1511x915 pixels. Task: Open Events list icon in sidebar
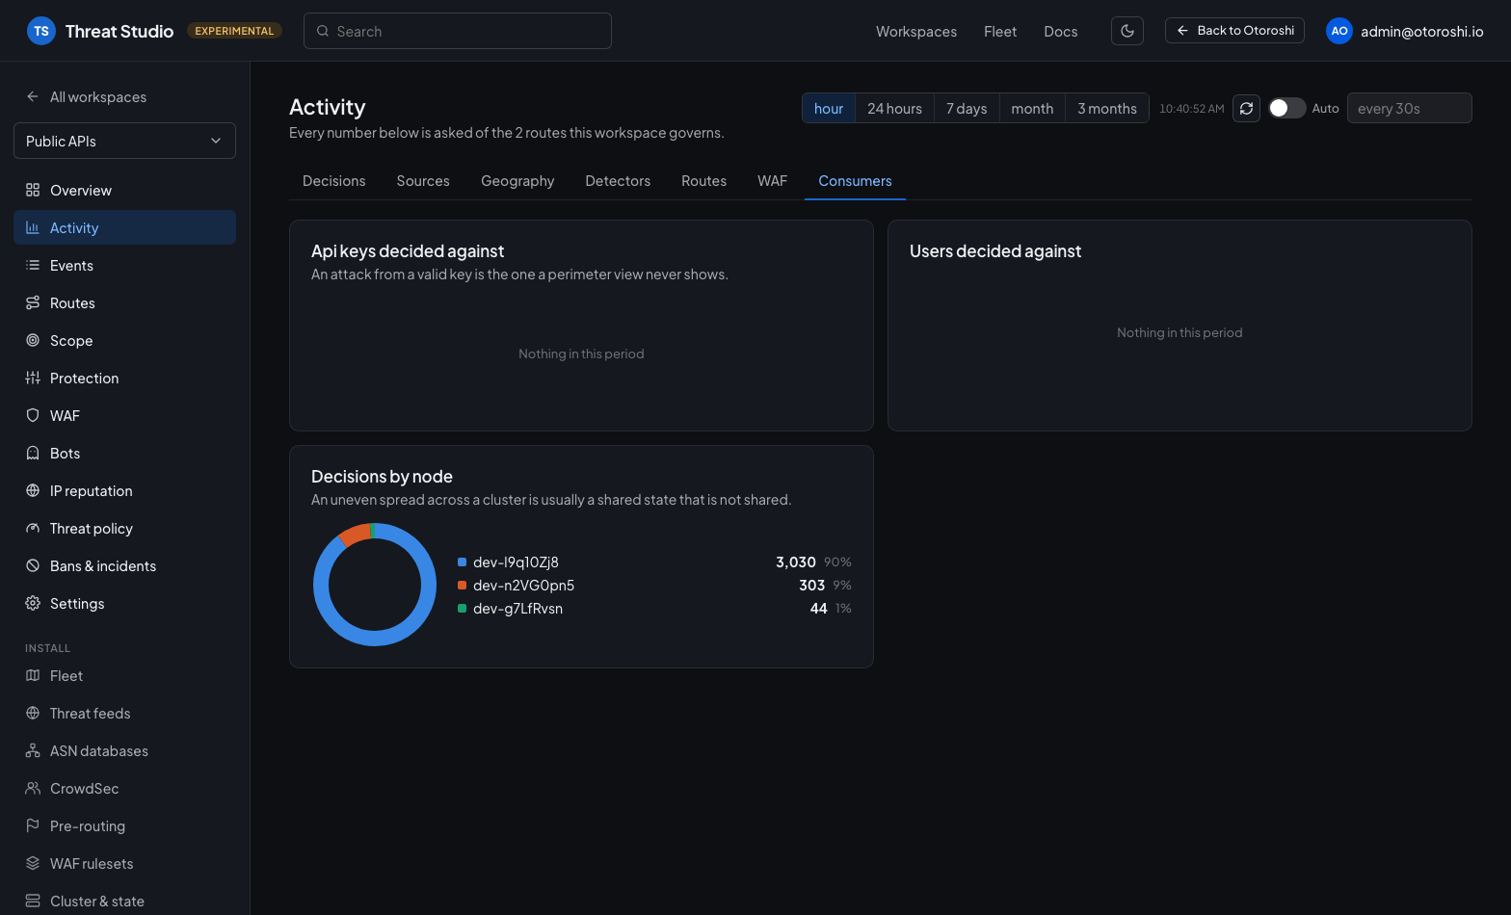point(33,266)
